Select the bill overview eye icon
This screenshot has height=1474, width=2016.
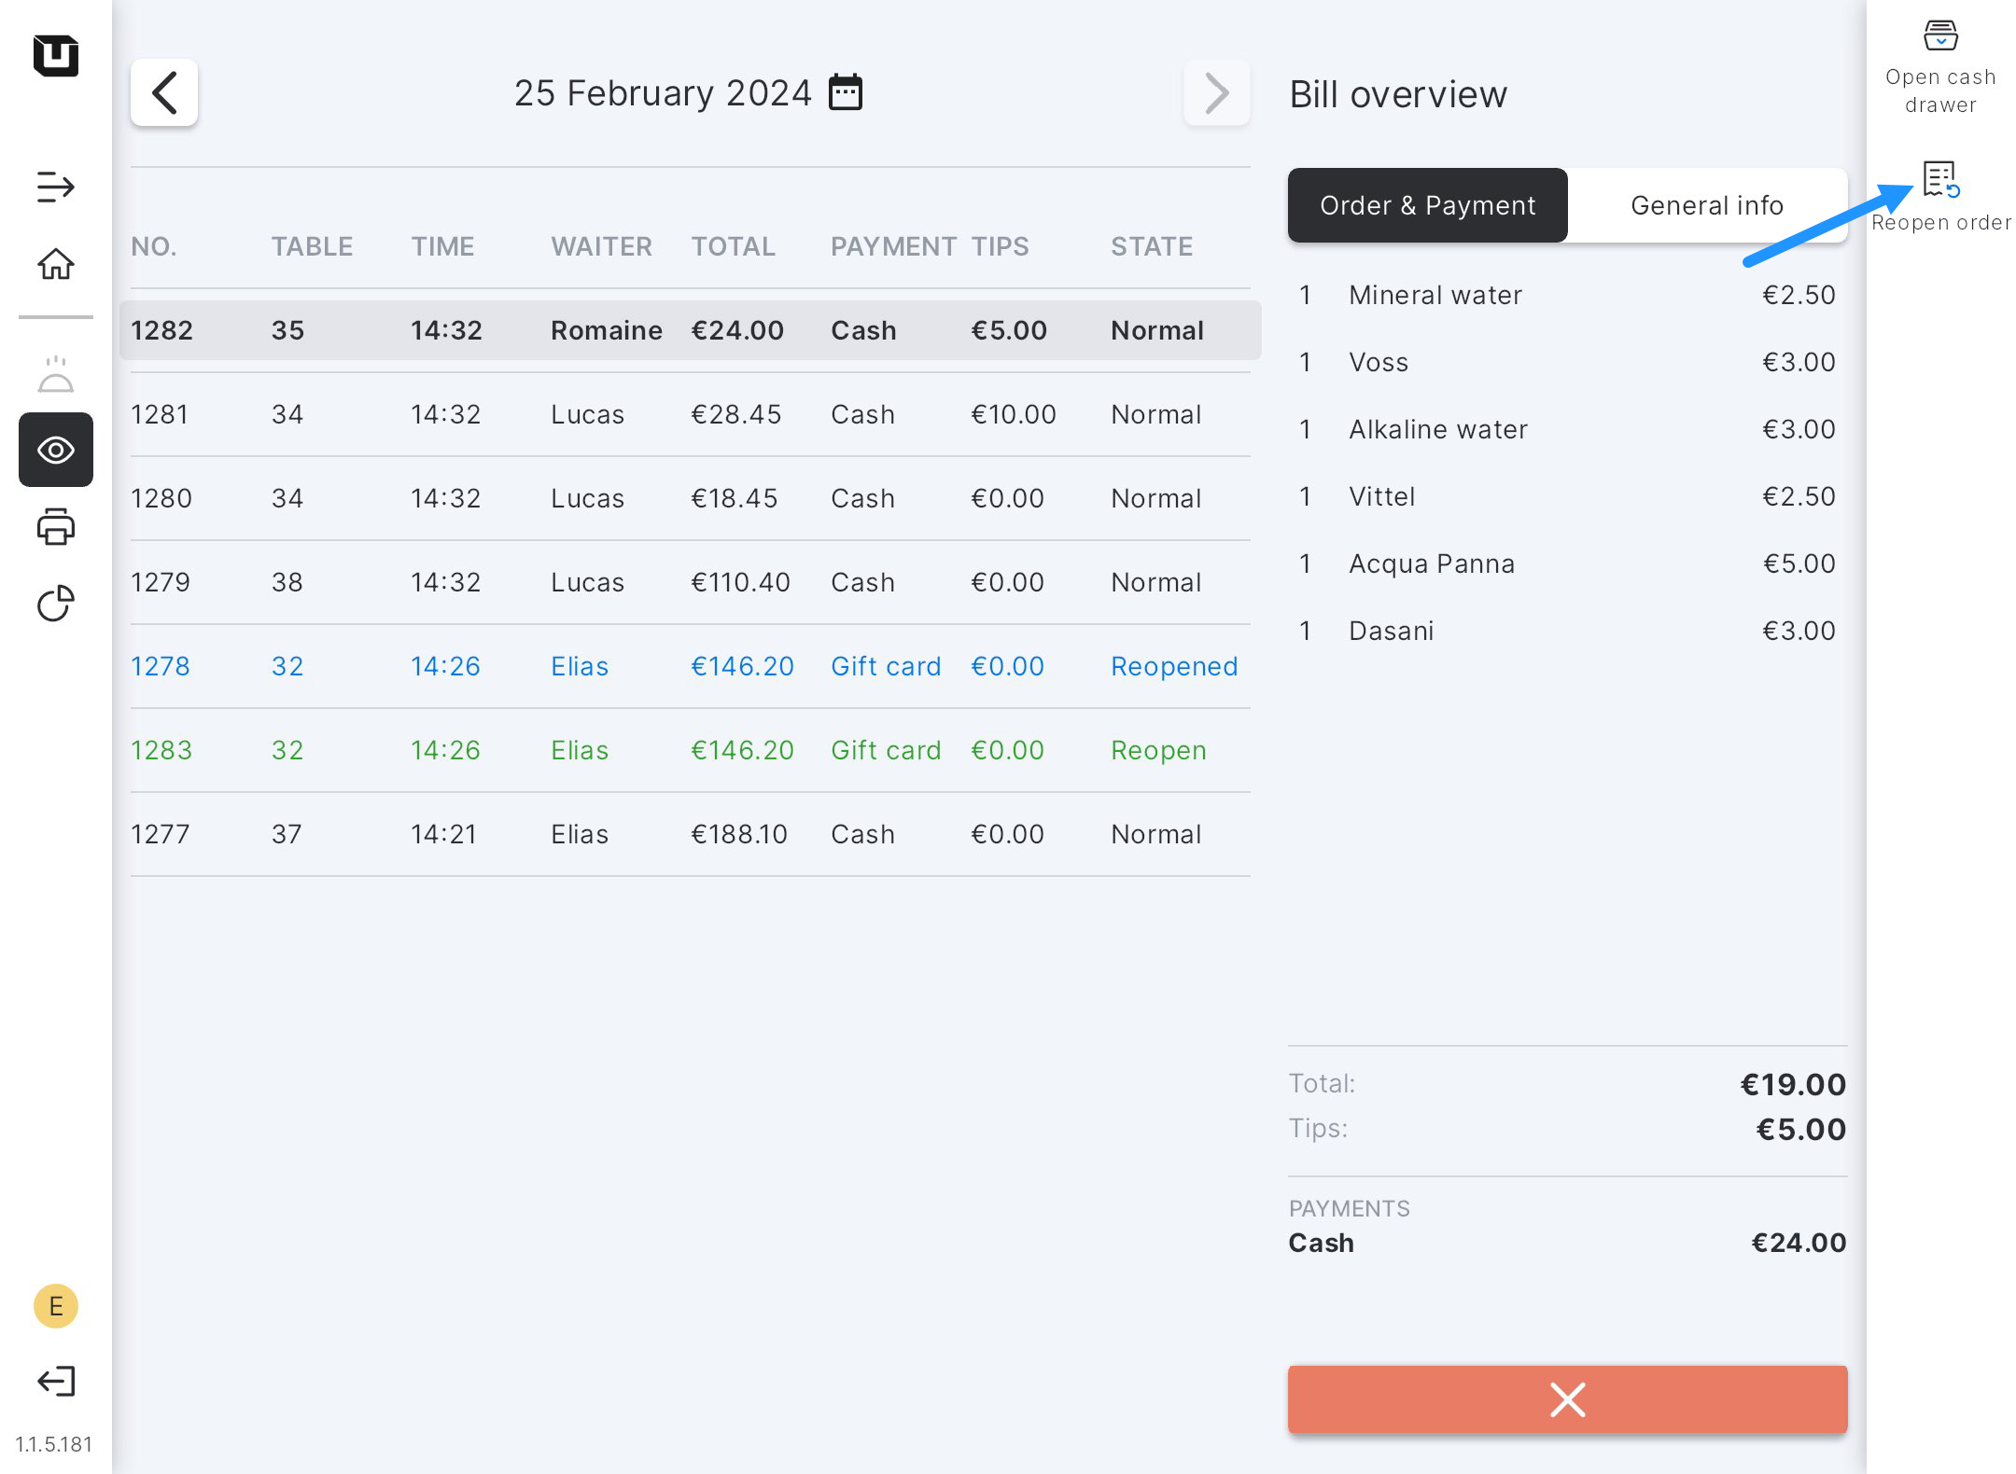pyautogui.click(x=56, y=450)
